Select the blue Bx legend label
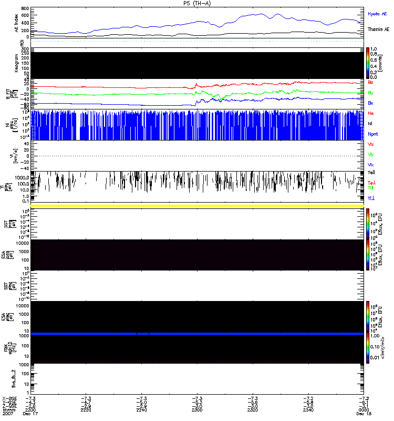 [370, 103]
